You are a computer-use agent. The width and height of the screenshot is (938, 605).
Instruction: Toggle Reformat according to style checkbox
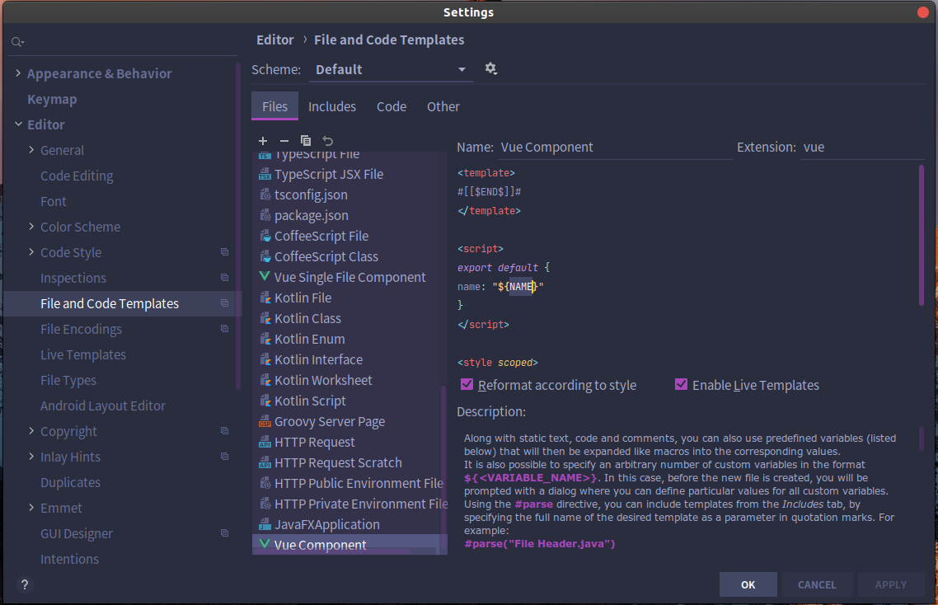click(467, 384)
